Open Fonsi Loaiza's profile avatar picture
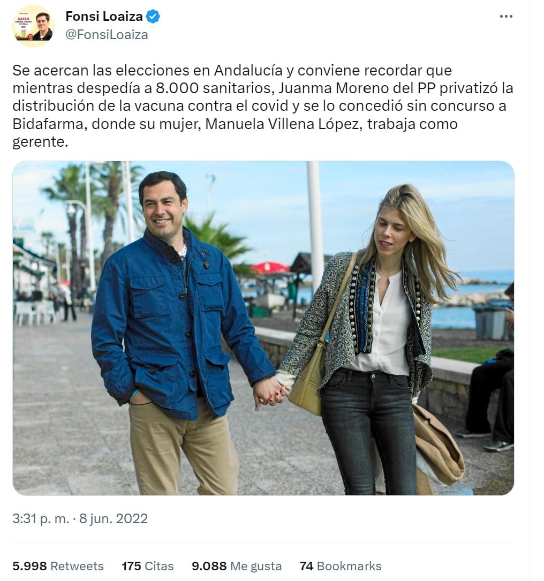Image resolution: width=544 pixels, height=581 pixels. (33, 26)
